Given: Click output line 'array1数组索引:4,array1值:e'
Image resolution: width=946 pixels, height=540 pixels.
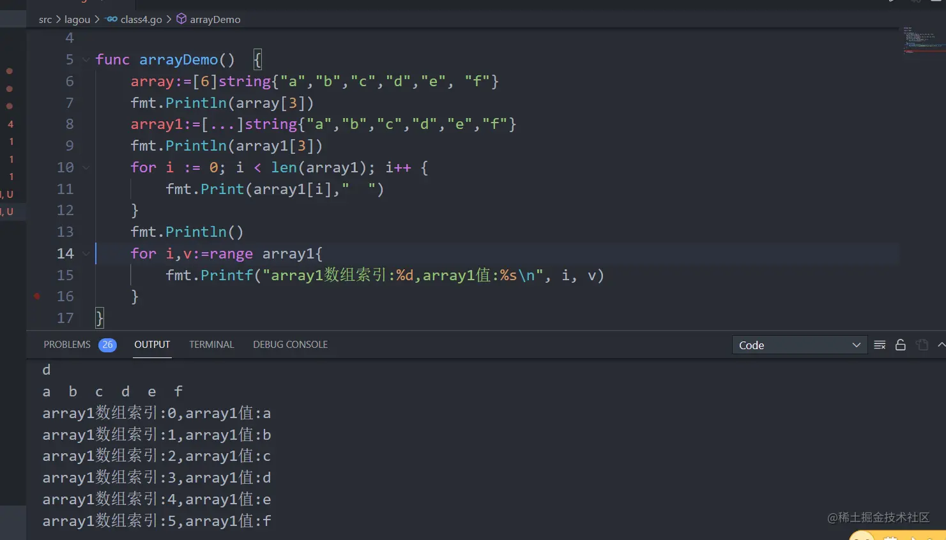Looking at the screenshot, I should 156,500.
